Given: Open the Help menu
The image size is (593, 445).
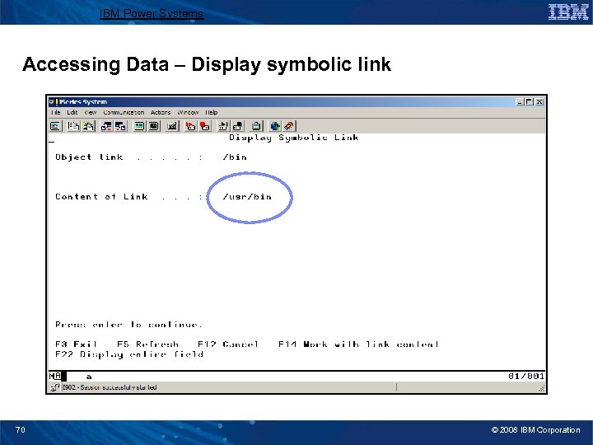Looking at the screenshot, I should click(x=212, y=112).
